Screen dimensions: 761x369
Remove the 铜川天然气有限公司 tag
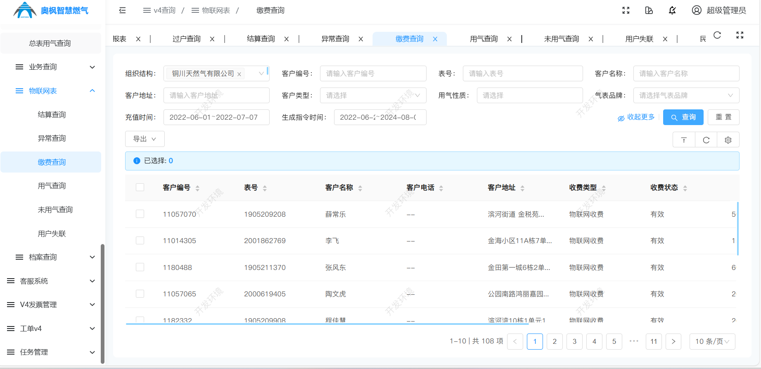pos(239,74)
